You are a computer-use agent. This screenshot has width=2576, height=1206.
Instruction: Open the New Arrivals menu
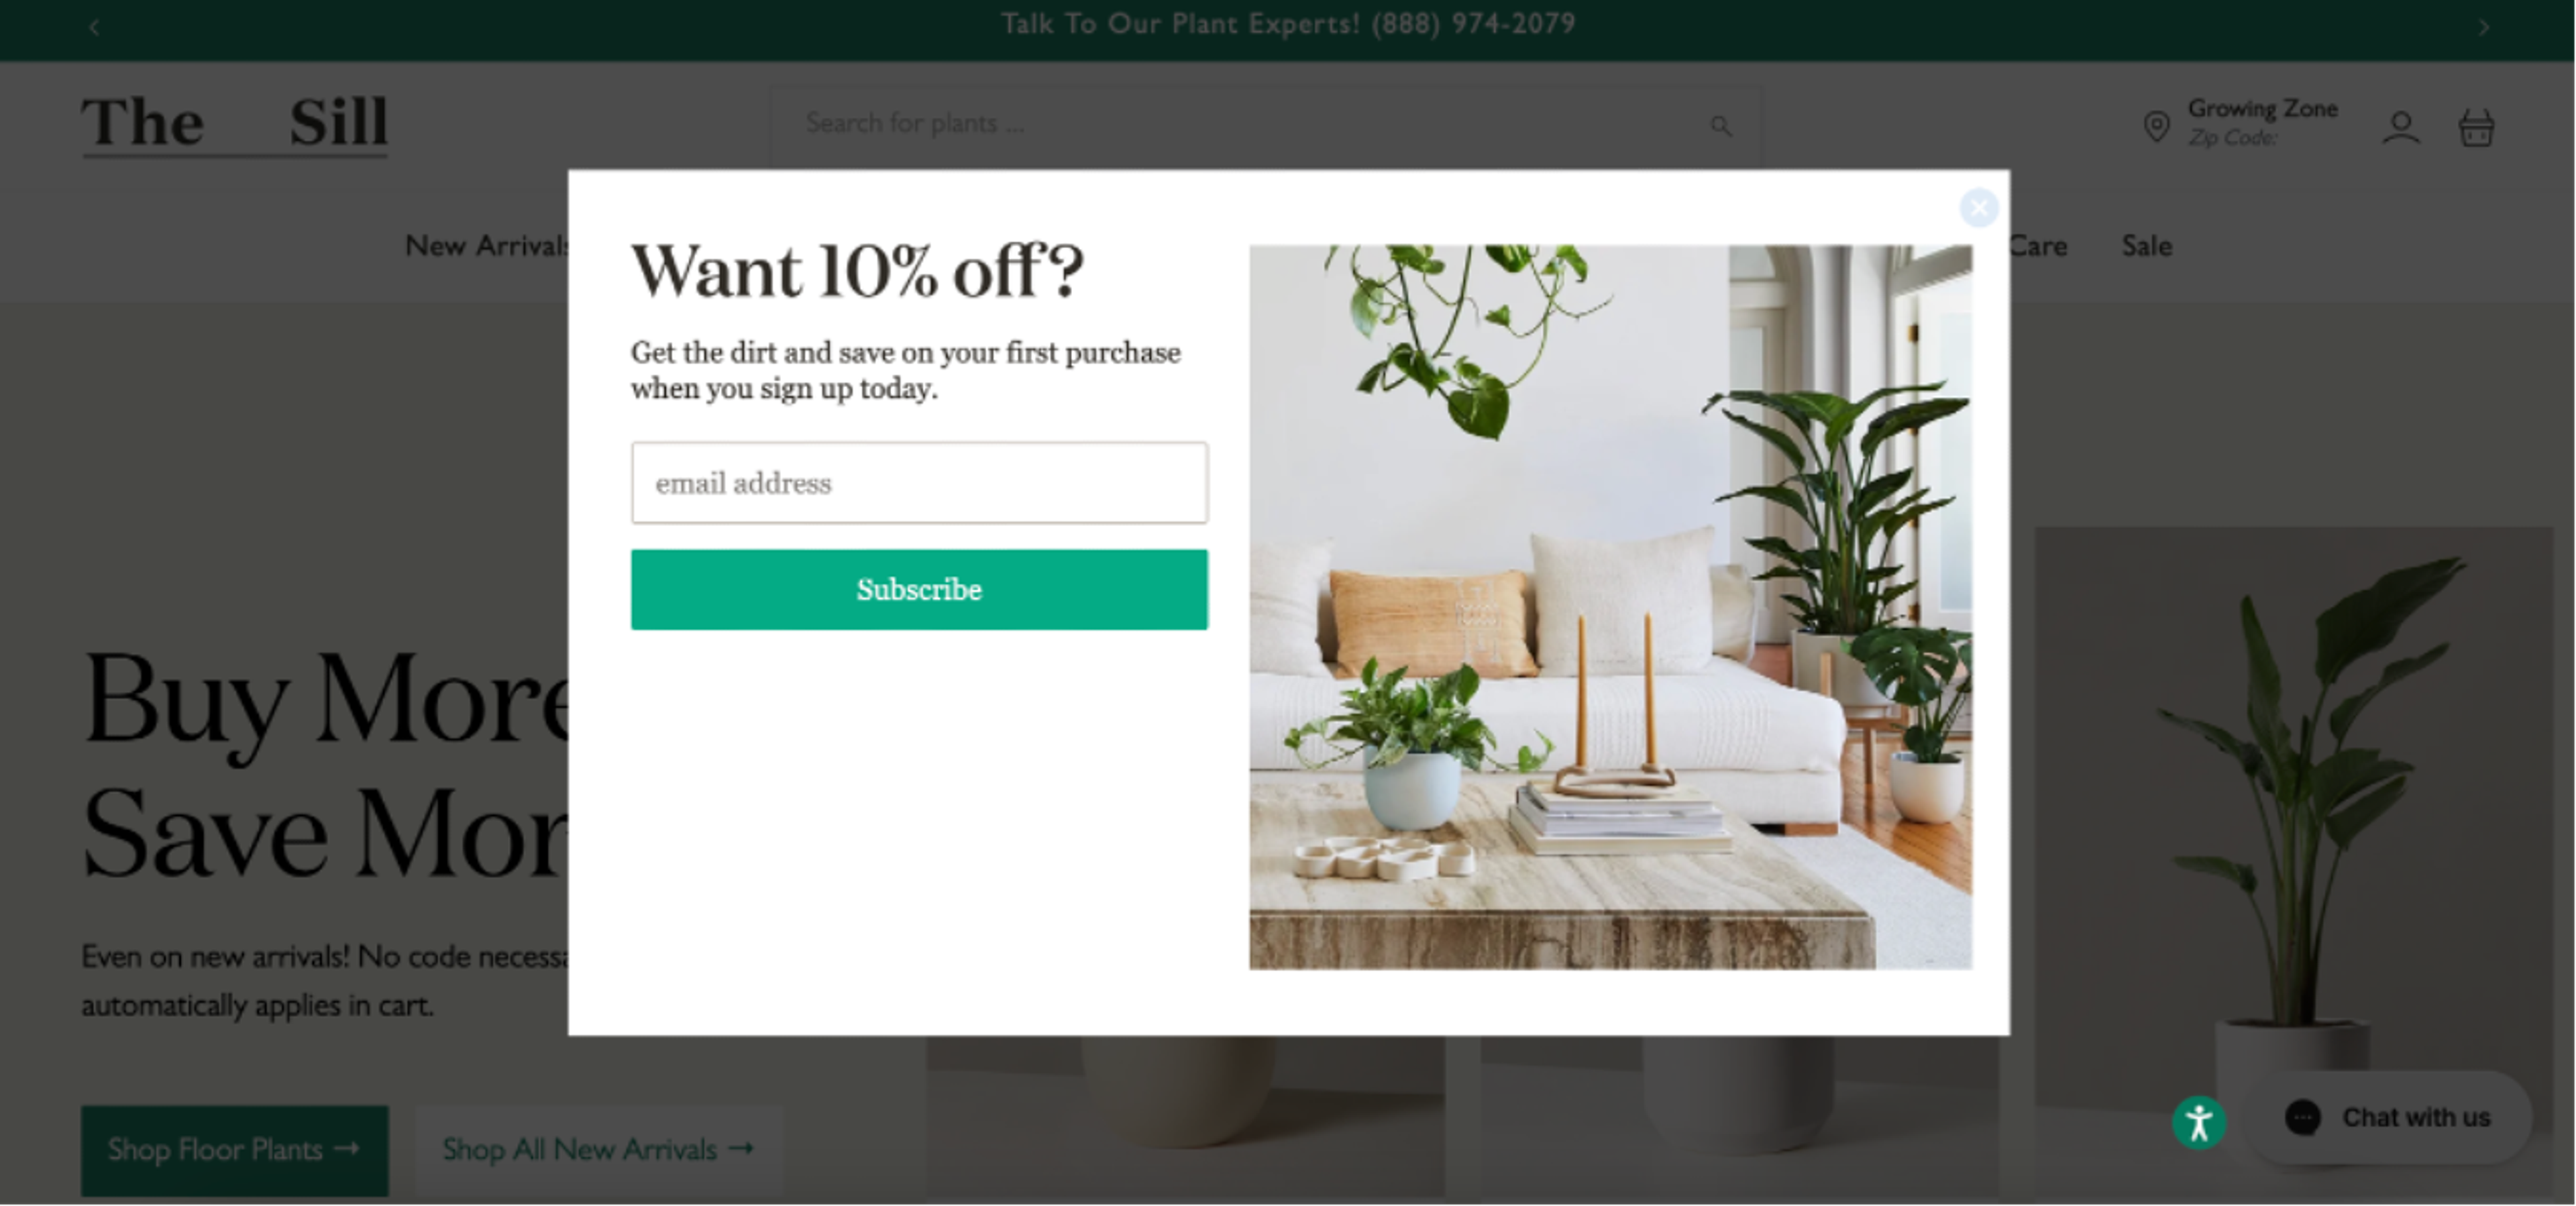[x=487, y=246]
